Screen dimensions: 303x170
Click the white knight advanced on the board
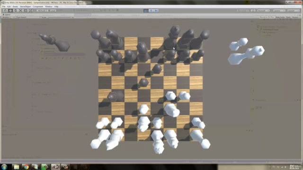click(172, 110)
